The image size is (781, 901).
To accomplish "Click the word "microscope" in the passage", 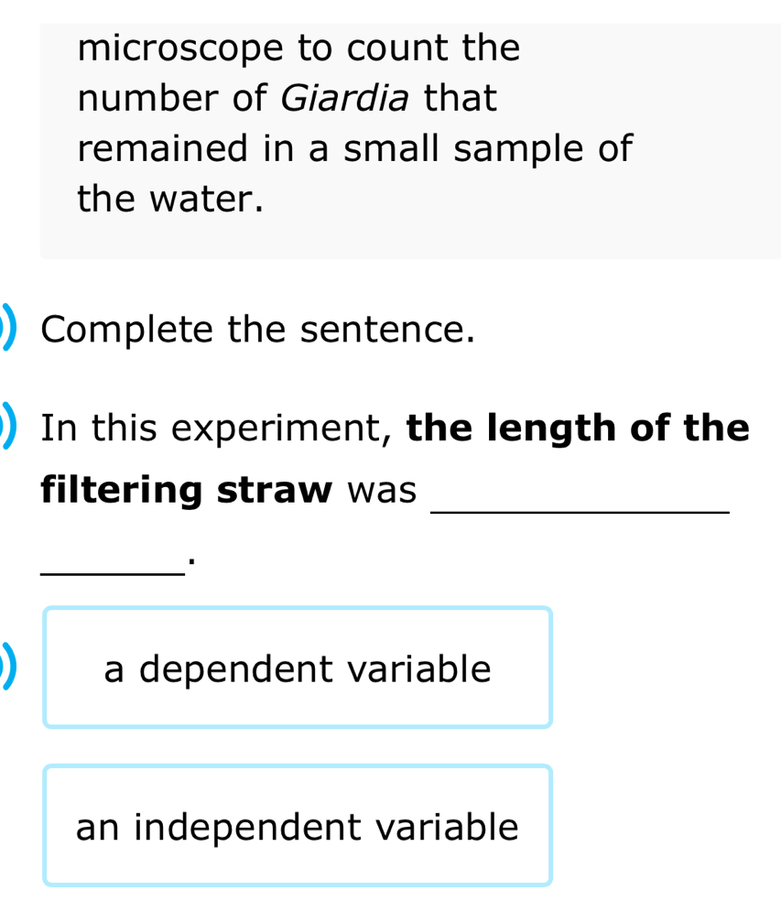I will pos(180,48).
